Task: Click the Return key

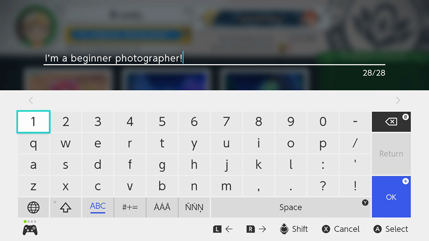Action: click(391, 154)
